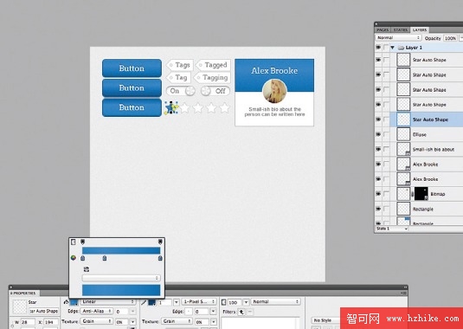
Task: Switch to the Pages tab
Action: 383,29
